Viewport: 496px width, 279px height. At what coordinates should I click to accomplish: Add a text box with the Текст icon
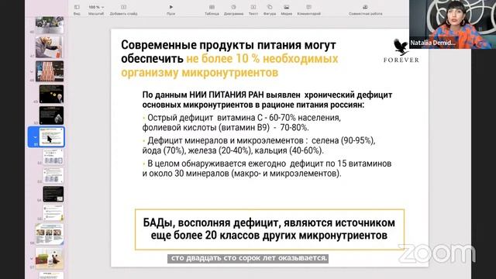253,7
